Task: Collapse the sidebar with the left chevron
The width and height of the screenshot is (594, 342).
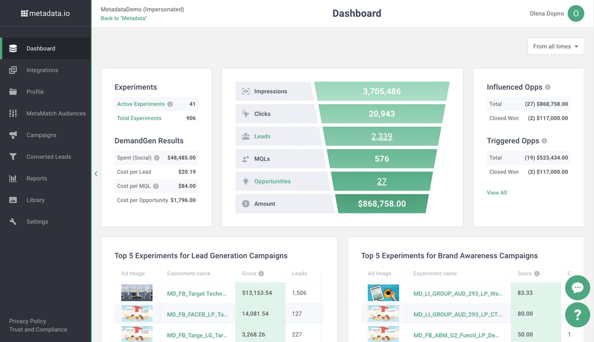Action: click(95, 173)
